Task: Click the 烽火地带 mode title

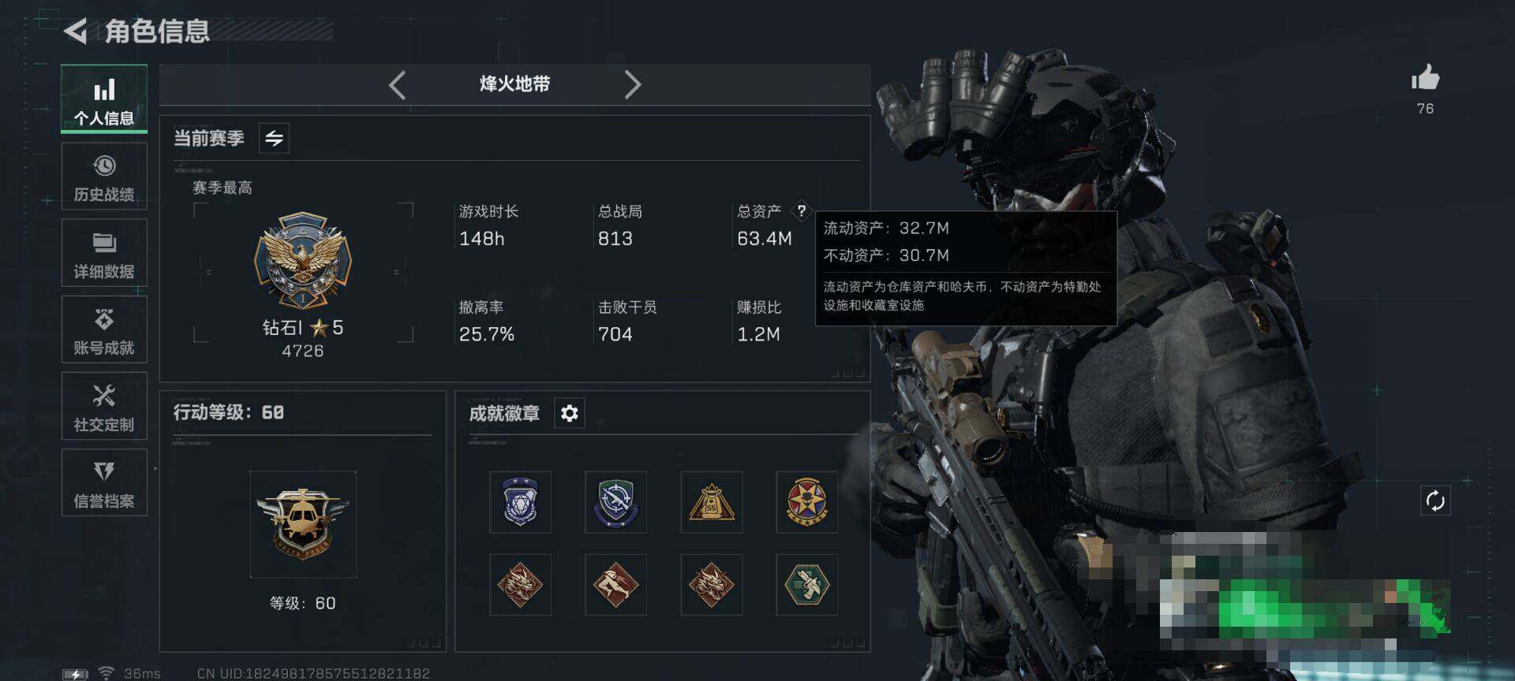Action: coord(514,84)
